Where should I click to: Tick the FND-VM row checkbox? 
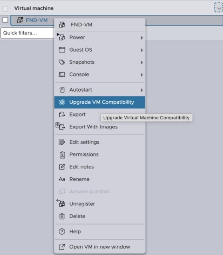point(5,20)
